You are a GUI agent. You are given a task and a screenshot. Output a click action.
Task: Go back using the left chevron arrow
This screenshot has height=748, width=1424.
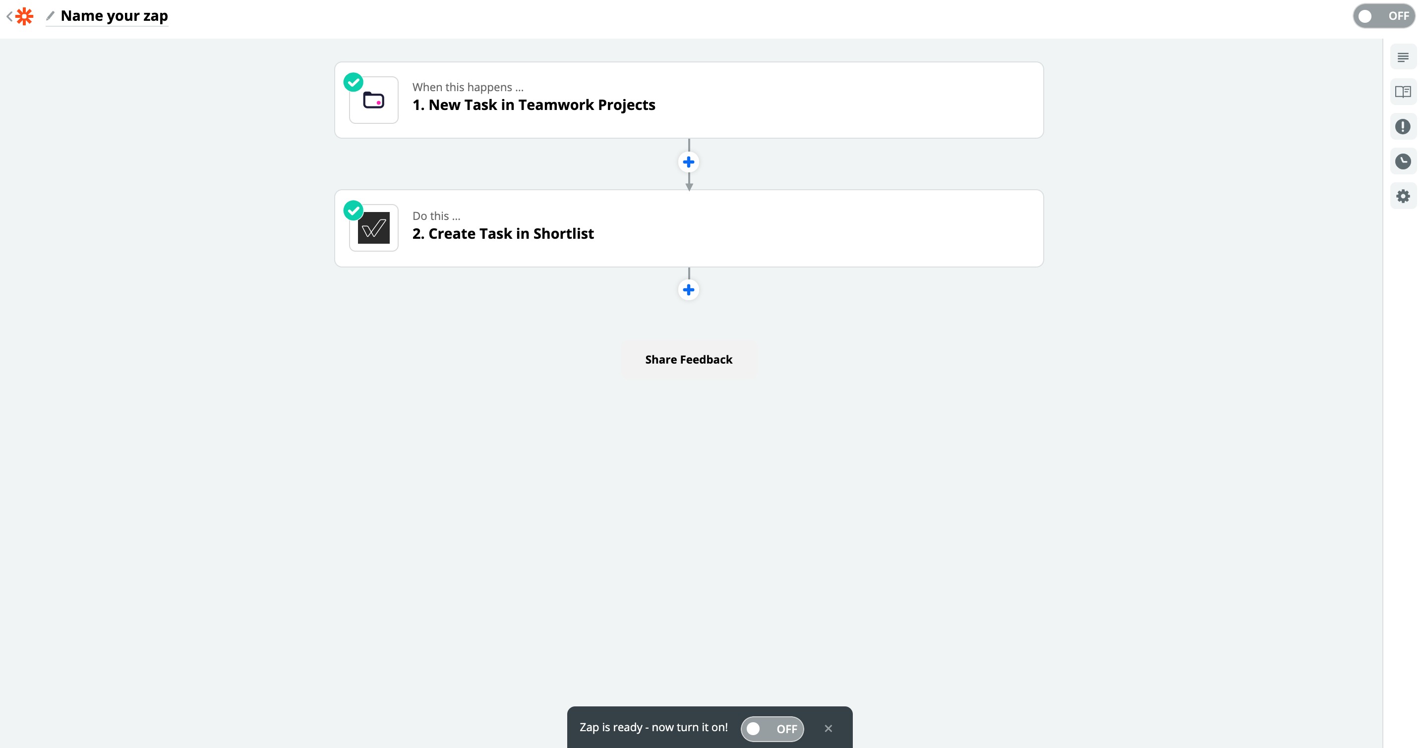[9, 16]
